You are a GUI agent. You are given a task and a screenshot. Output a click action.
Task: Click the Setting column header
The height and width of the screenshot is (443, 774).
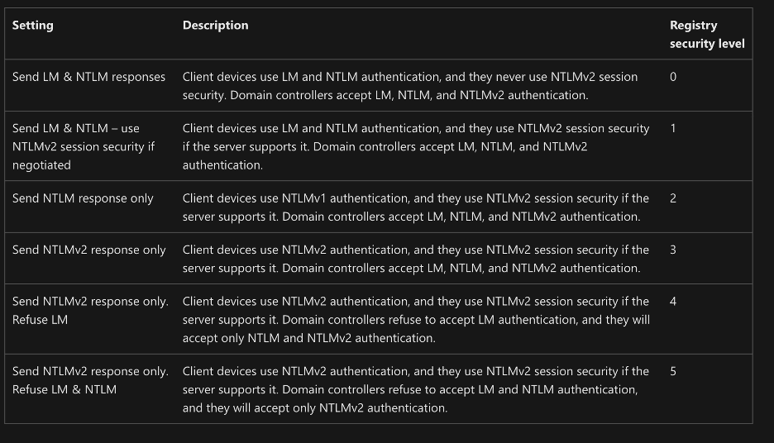[32, 25]
